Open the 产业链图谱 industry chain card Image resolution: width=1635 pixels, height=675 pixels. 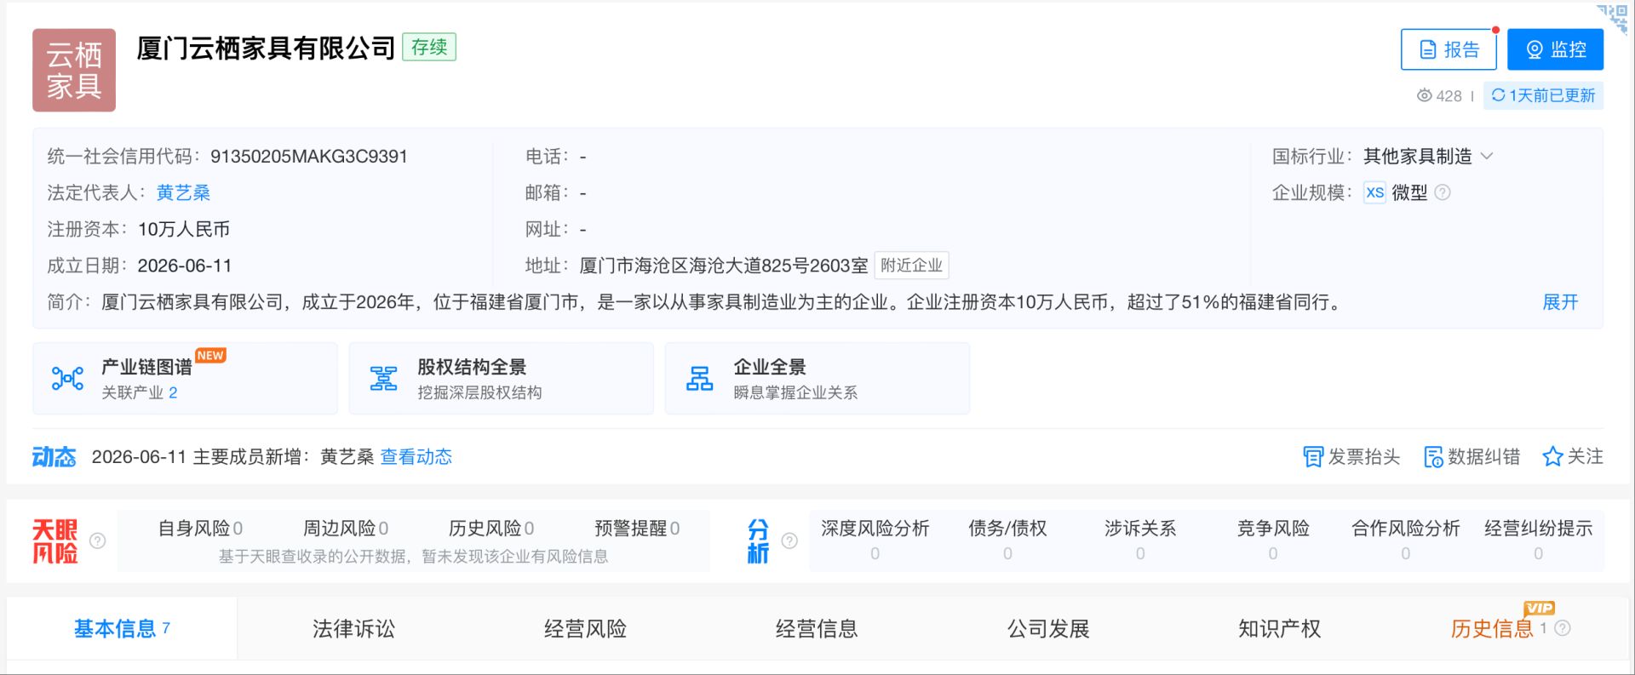[185, 379]
